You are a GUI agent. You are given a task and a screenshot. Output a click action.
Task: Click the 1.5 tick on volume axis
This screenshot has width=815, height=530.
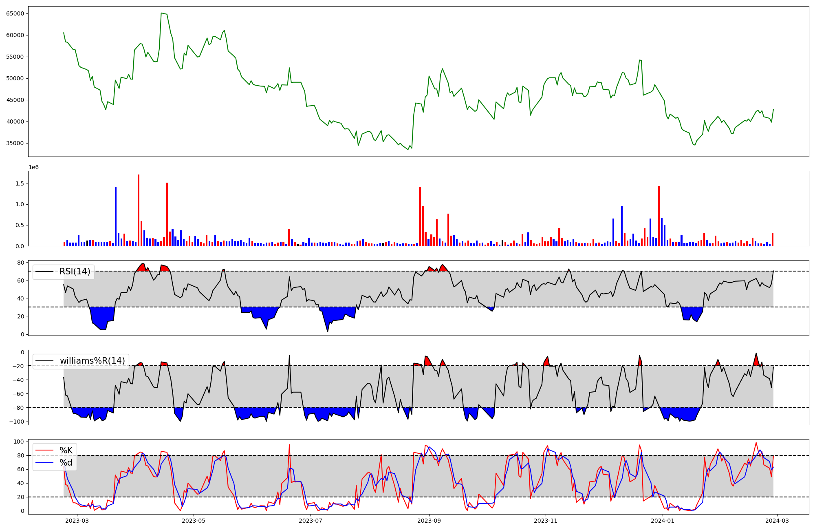[20, 183]
